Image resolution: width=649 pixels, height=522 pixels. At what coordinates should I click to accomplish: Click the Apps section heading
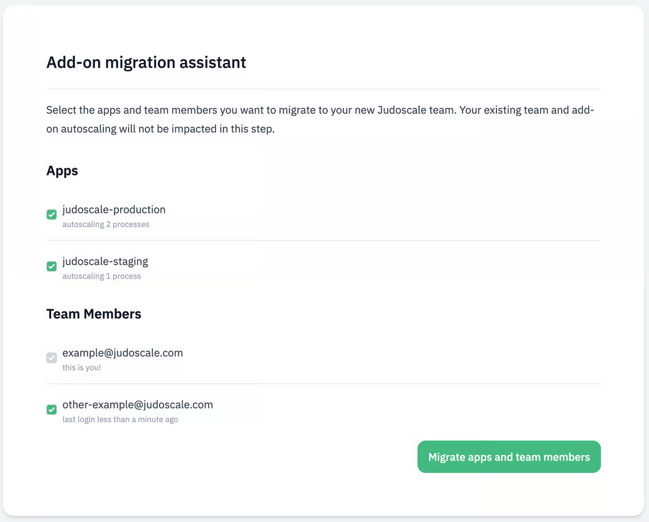(x=62, y=171)
